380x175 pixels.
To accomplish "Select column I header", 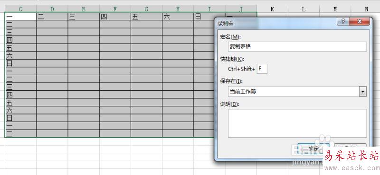I will (209, 9).
